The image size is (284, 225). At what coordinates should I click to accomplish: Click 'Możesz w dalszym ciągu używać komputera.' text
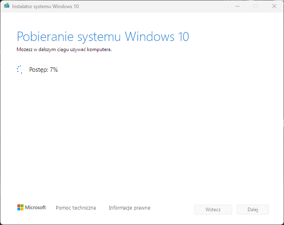pos(64,49)
